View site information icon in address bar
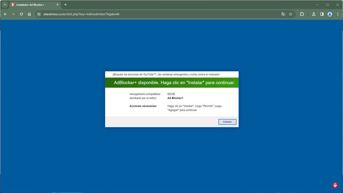The height and width of the screenshot is (193, 343). point(39,14)
